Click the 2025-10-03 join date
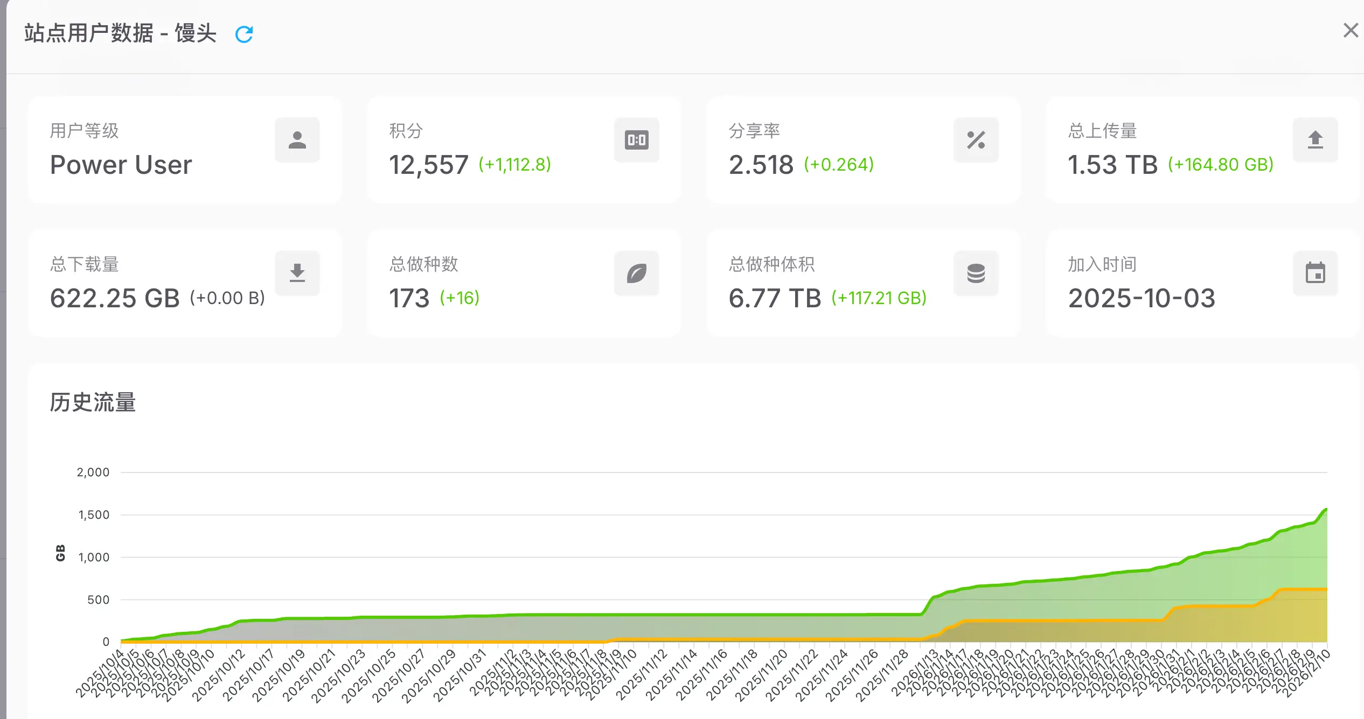The height and width of the screenshot is (719, 1364). pyautogui.click(x=1142, y=298)
